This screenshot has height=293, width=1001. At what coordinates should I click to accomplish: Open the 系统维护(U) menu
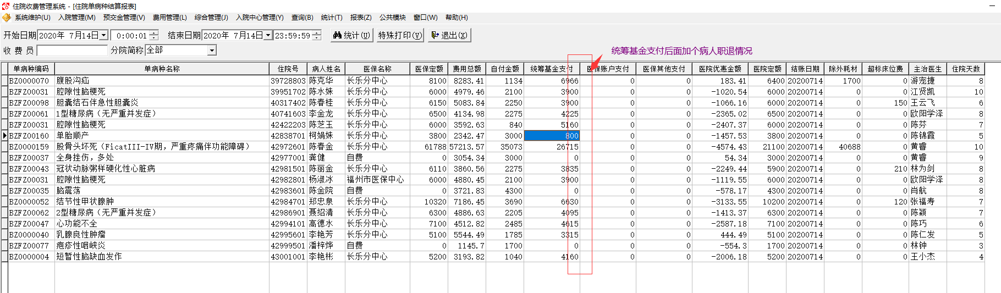point(32,18)
